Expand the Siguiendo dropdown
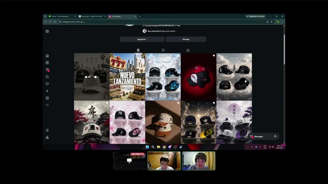 click(x=142, y=39)
